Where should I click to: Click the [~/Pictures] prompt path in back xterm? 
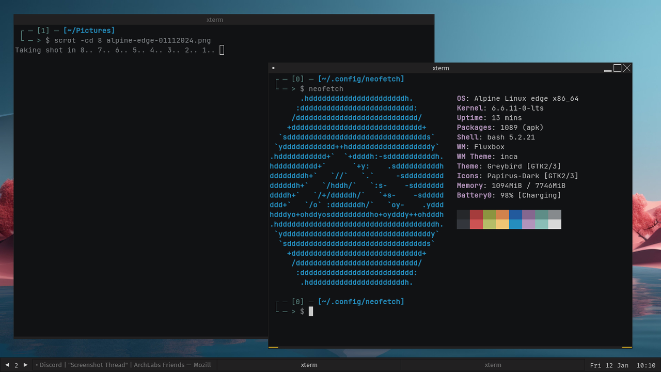pyautogui.click(x=89, y=31)
